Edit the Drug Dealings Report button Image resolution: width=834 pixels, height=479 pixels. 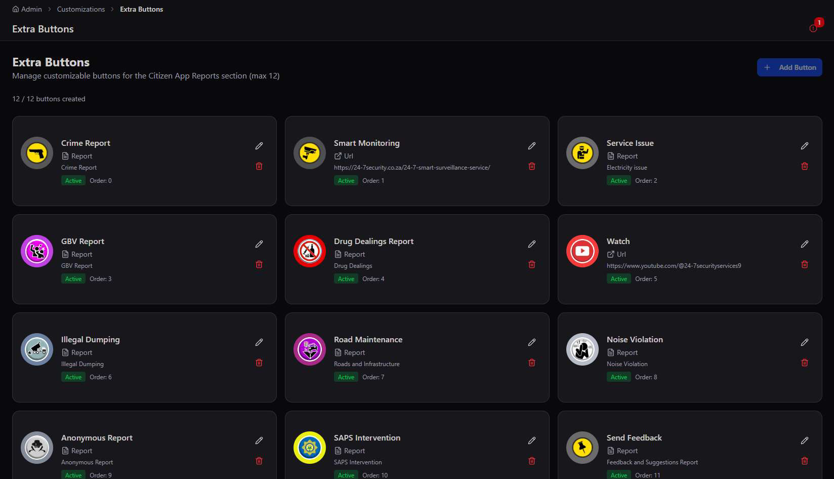532,244
